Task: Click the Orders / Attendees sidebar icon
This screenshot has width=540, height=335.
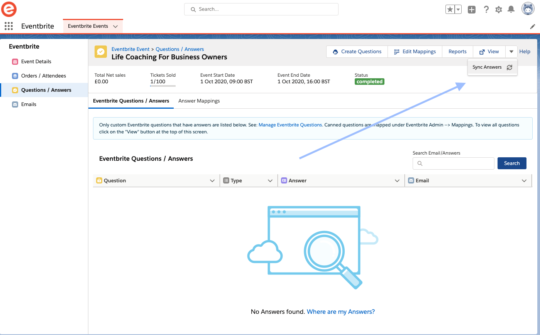Action: [15, 76]
